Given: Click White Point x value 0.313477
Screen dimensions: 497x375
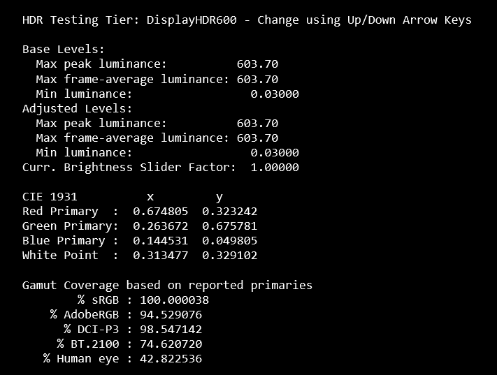Looking at the screenshot, I should tap(160, 256).
